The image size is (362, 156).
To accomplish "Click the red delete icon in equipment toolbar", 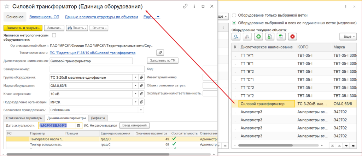I will point(292,36).
